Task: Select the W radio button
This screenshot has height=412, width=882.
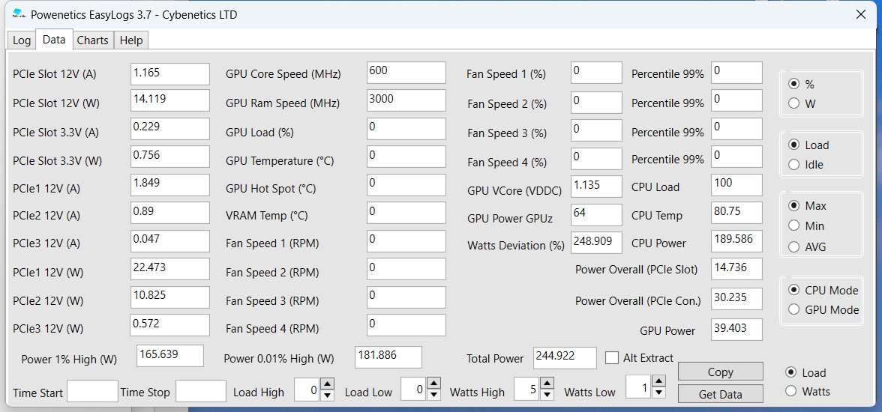Action: (794, 104)
